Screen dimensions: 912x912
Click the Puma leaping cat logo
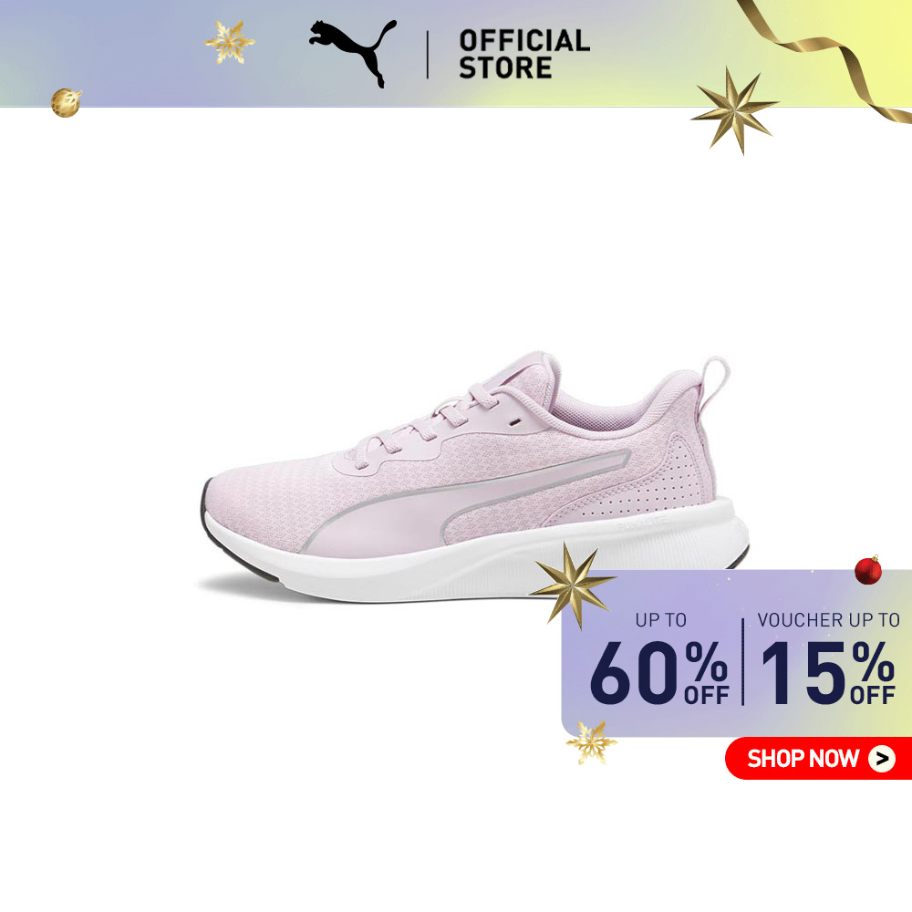click(x=352, y=54)
